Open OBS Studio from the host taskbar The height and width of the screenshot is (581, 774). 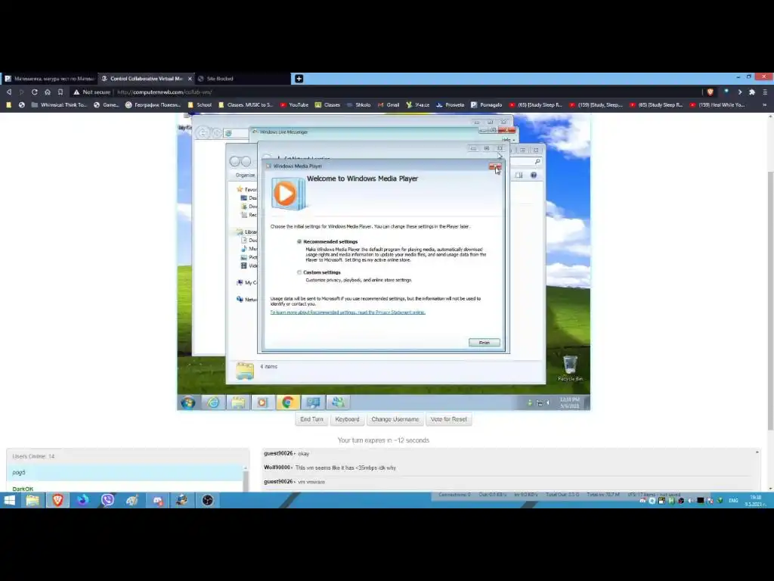coord(207,500)
